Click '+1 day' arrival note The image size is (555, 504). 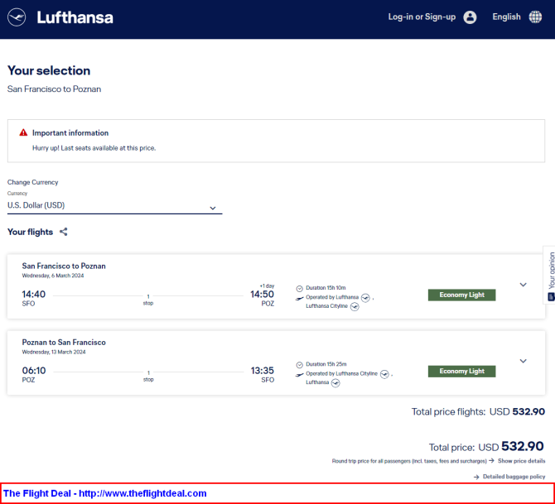(x=267, y=286)
